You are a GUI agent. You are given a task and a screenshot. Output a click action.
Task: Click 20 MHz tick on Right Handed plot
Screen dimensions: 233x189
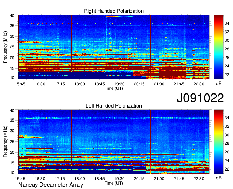pyautogui.click(x=12, y=58)
